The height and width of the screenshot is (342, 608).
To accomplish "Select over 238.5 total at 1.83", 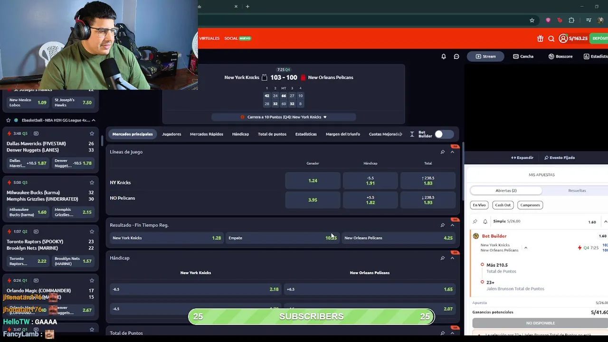I will 428,181.
